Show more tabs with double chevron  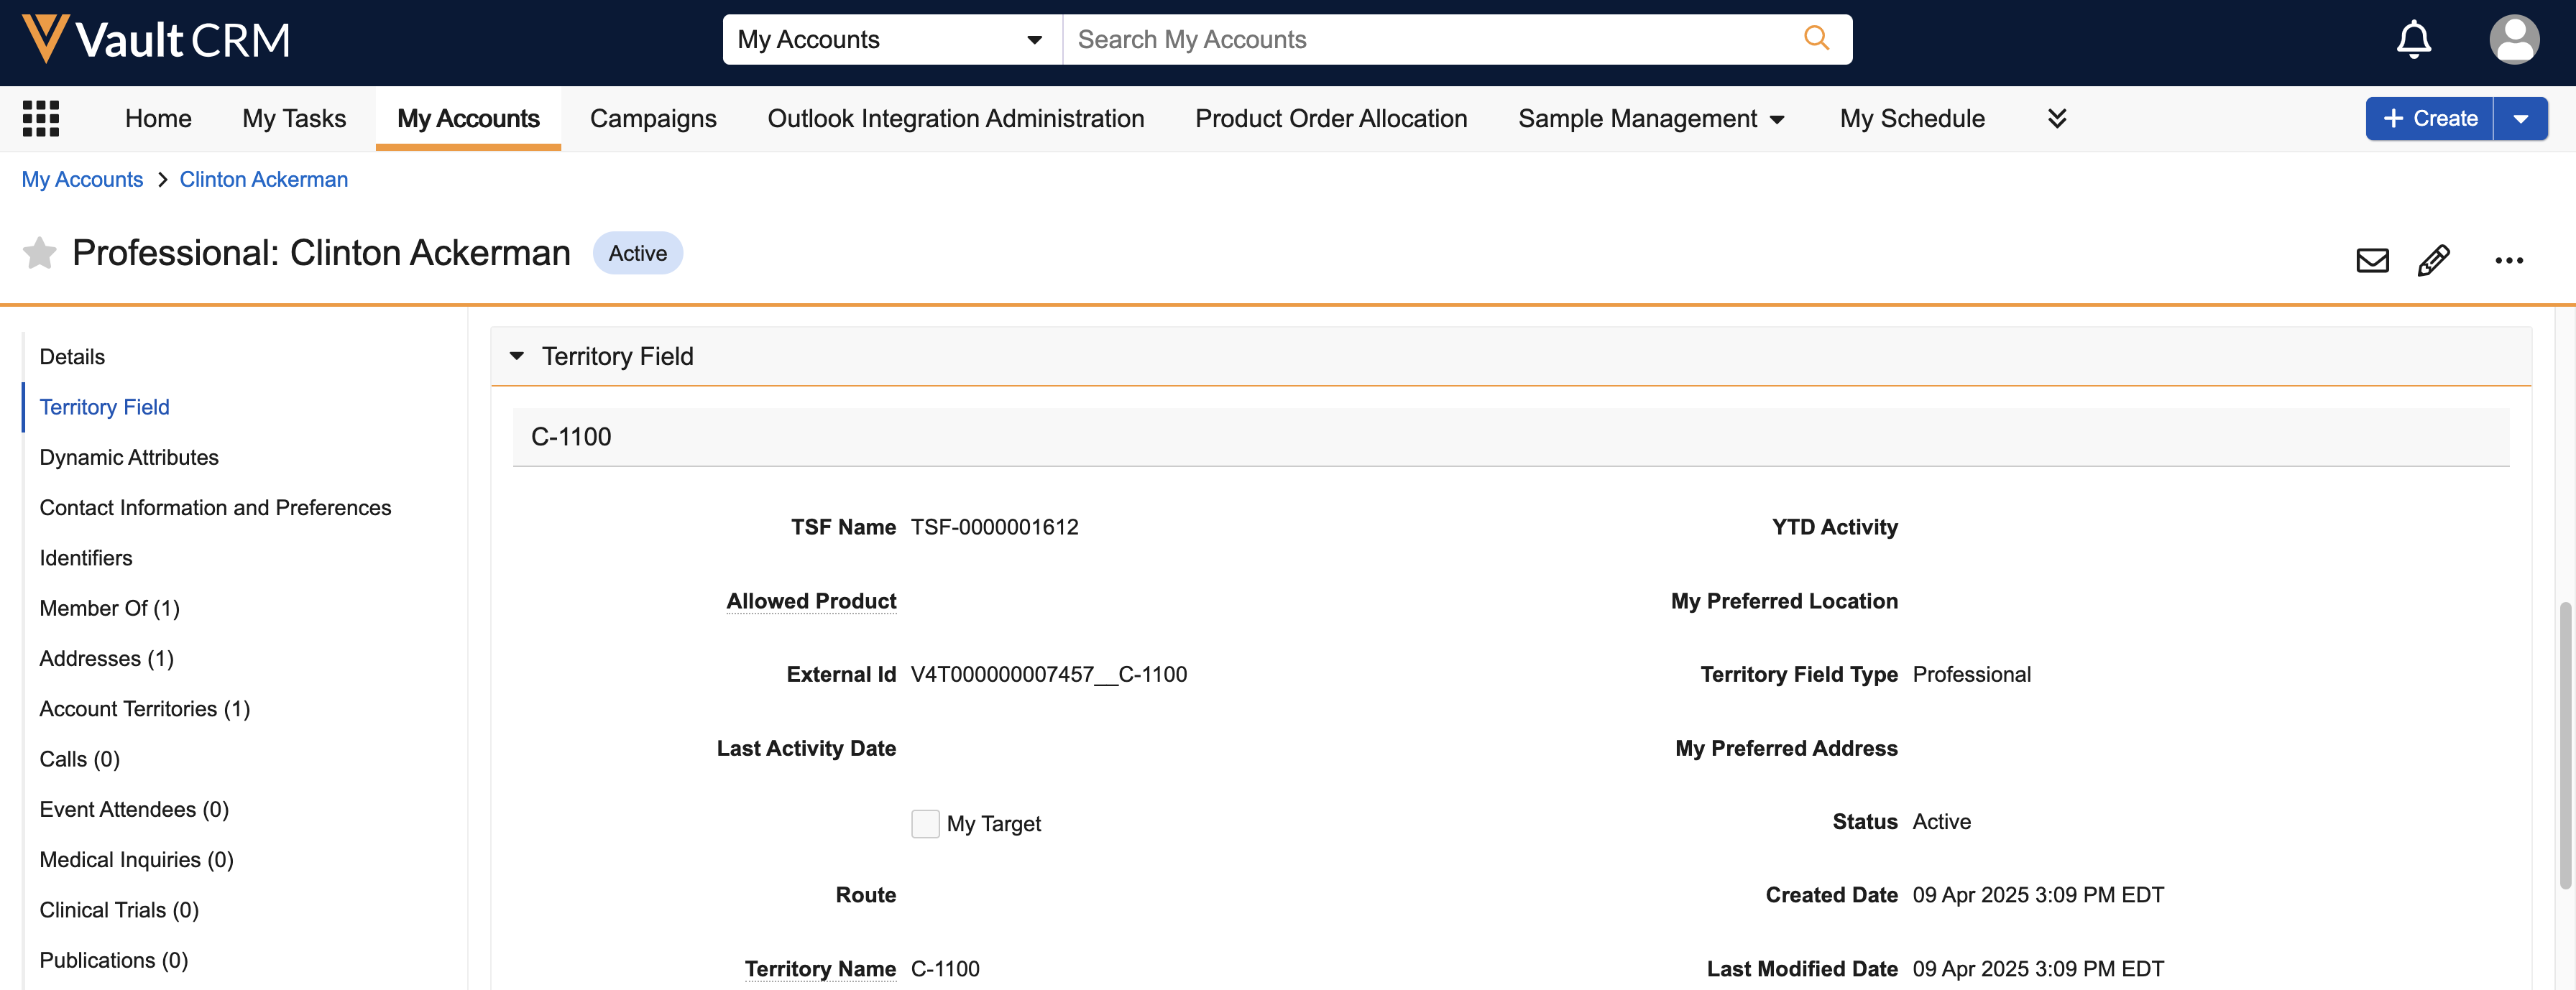(2057, 118)
